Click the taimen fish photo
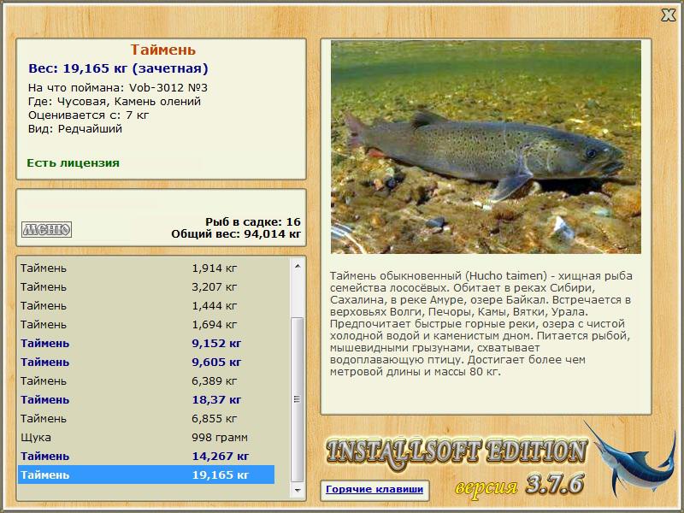The width and height of the screenshot is (684, 513). click(x=486, y=146)
